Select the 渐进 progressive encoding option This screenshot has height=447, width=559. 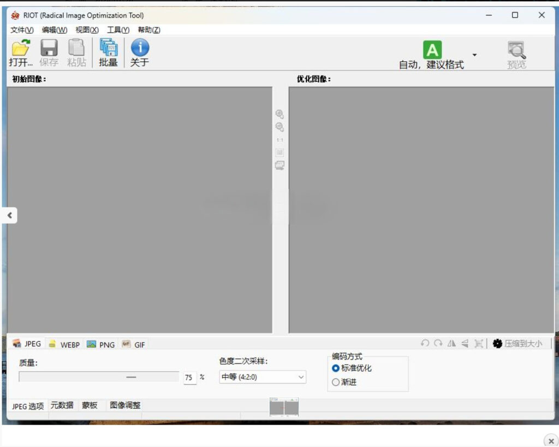(x=336, y=382)
